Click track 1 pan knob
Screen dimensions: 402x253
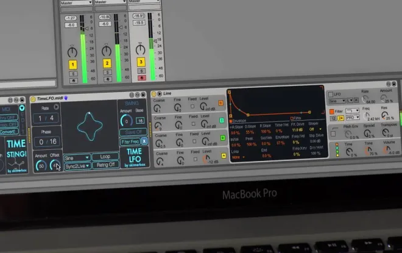coord(72,52)
